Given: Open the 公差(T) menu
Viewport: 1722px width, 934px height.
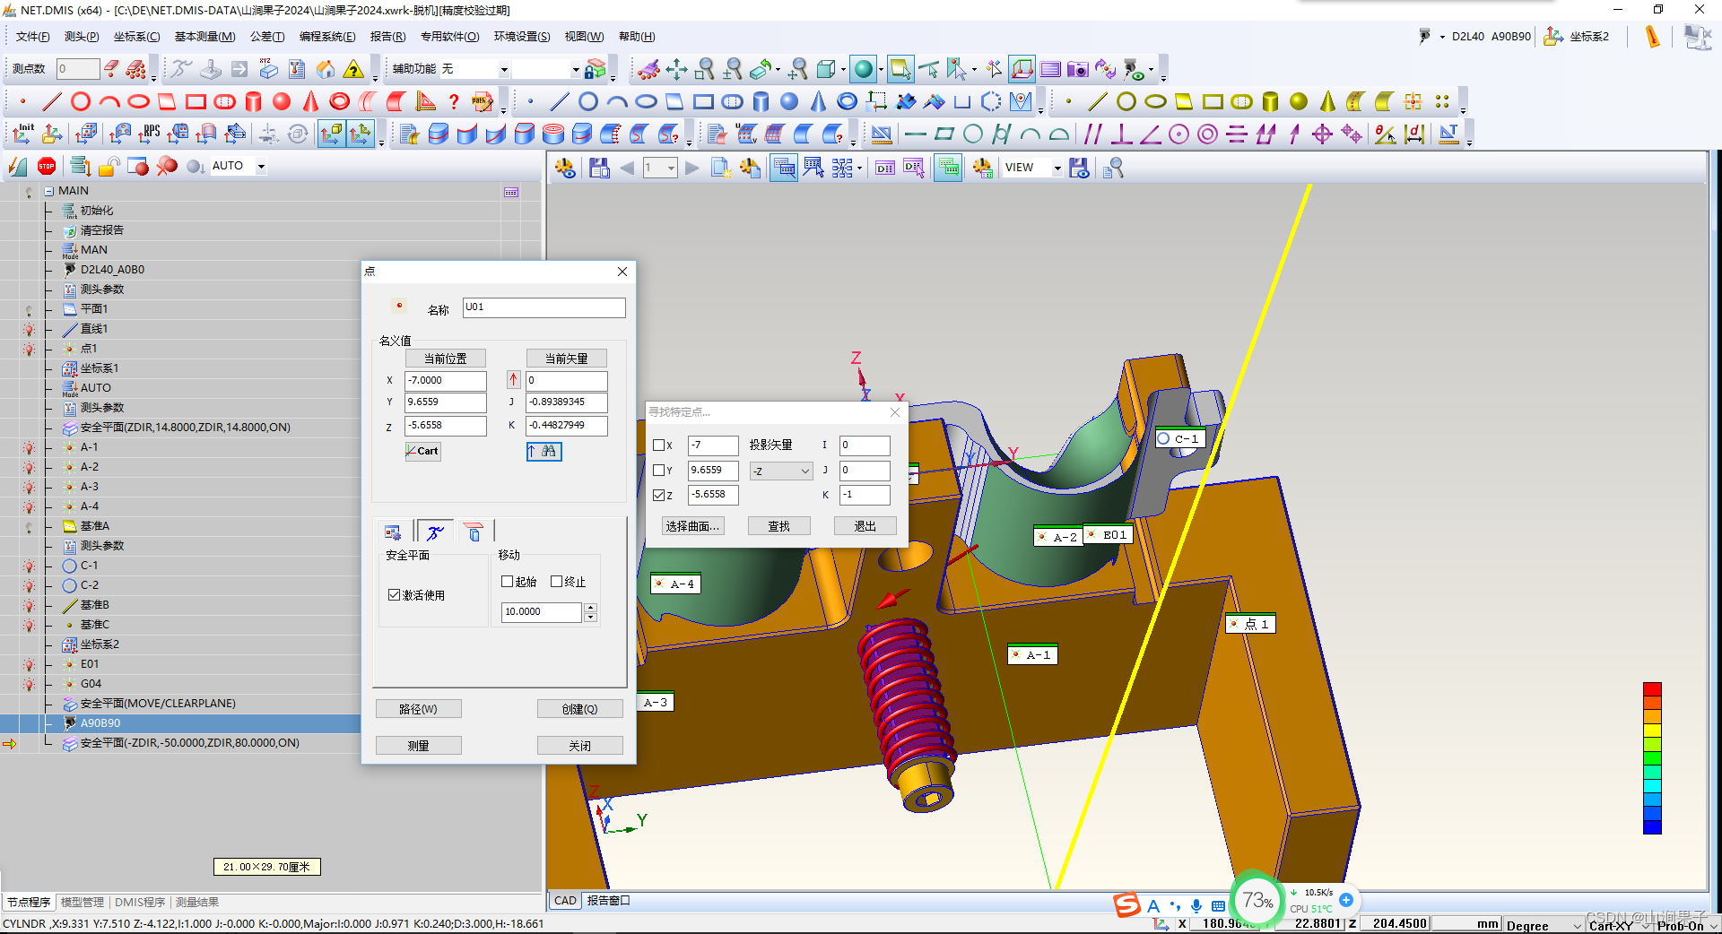Looking at the screenshot, I should (x=267, y=37).
